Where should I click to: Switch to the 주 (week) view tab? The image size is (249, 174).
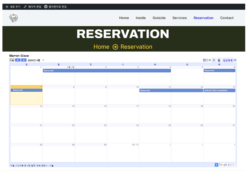[214, 60]
